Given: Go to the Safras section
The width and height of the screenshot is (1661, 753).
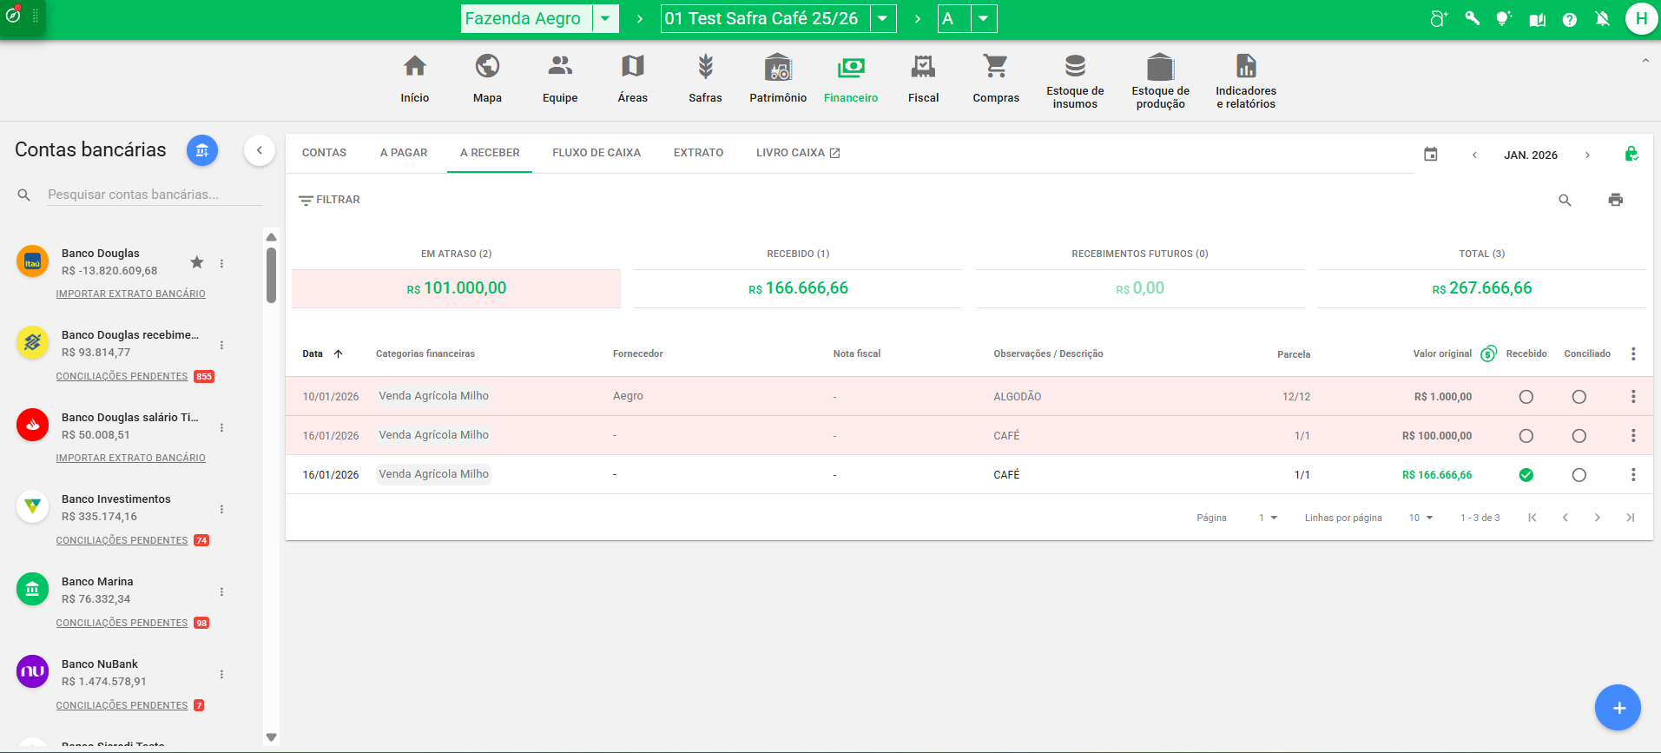Looking at the screenshot, I should click(704, 78).
